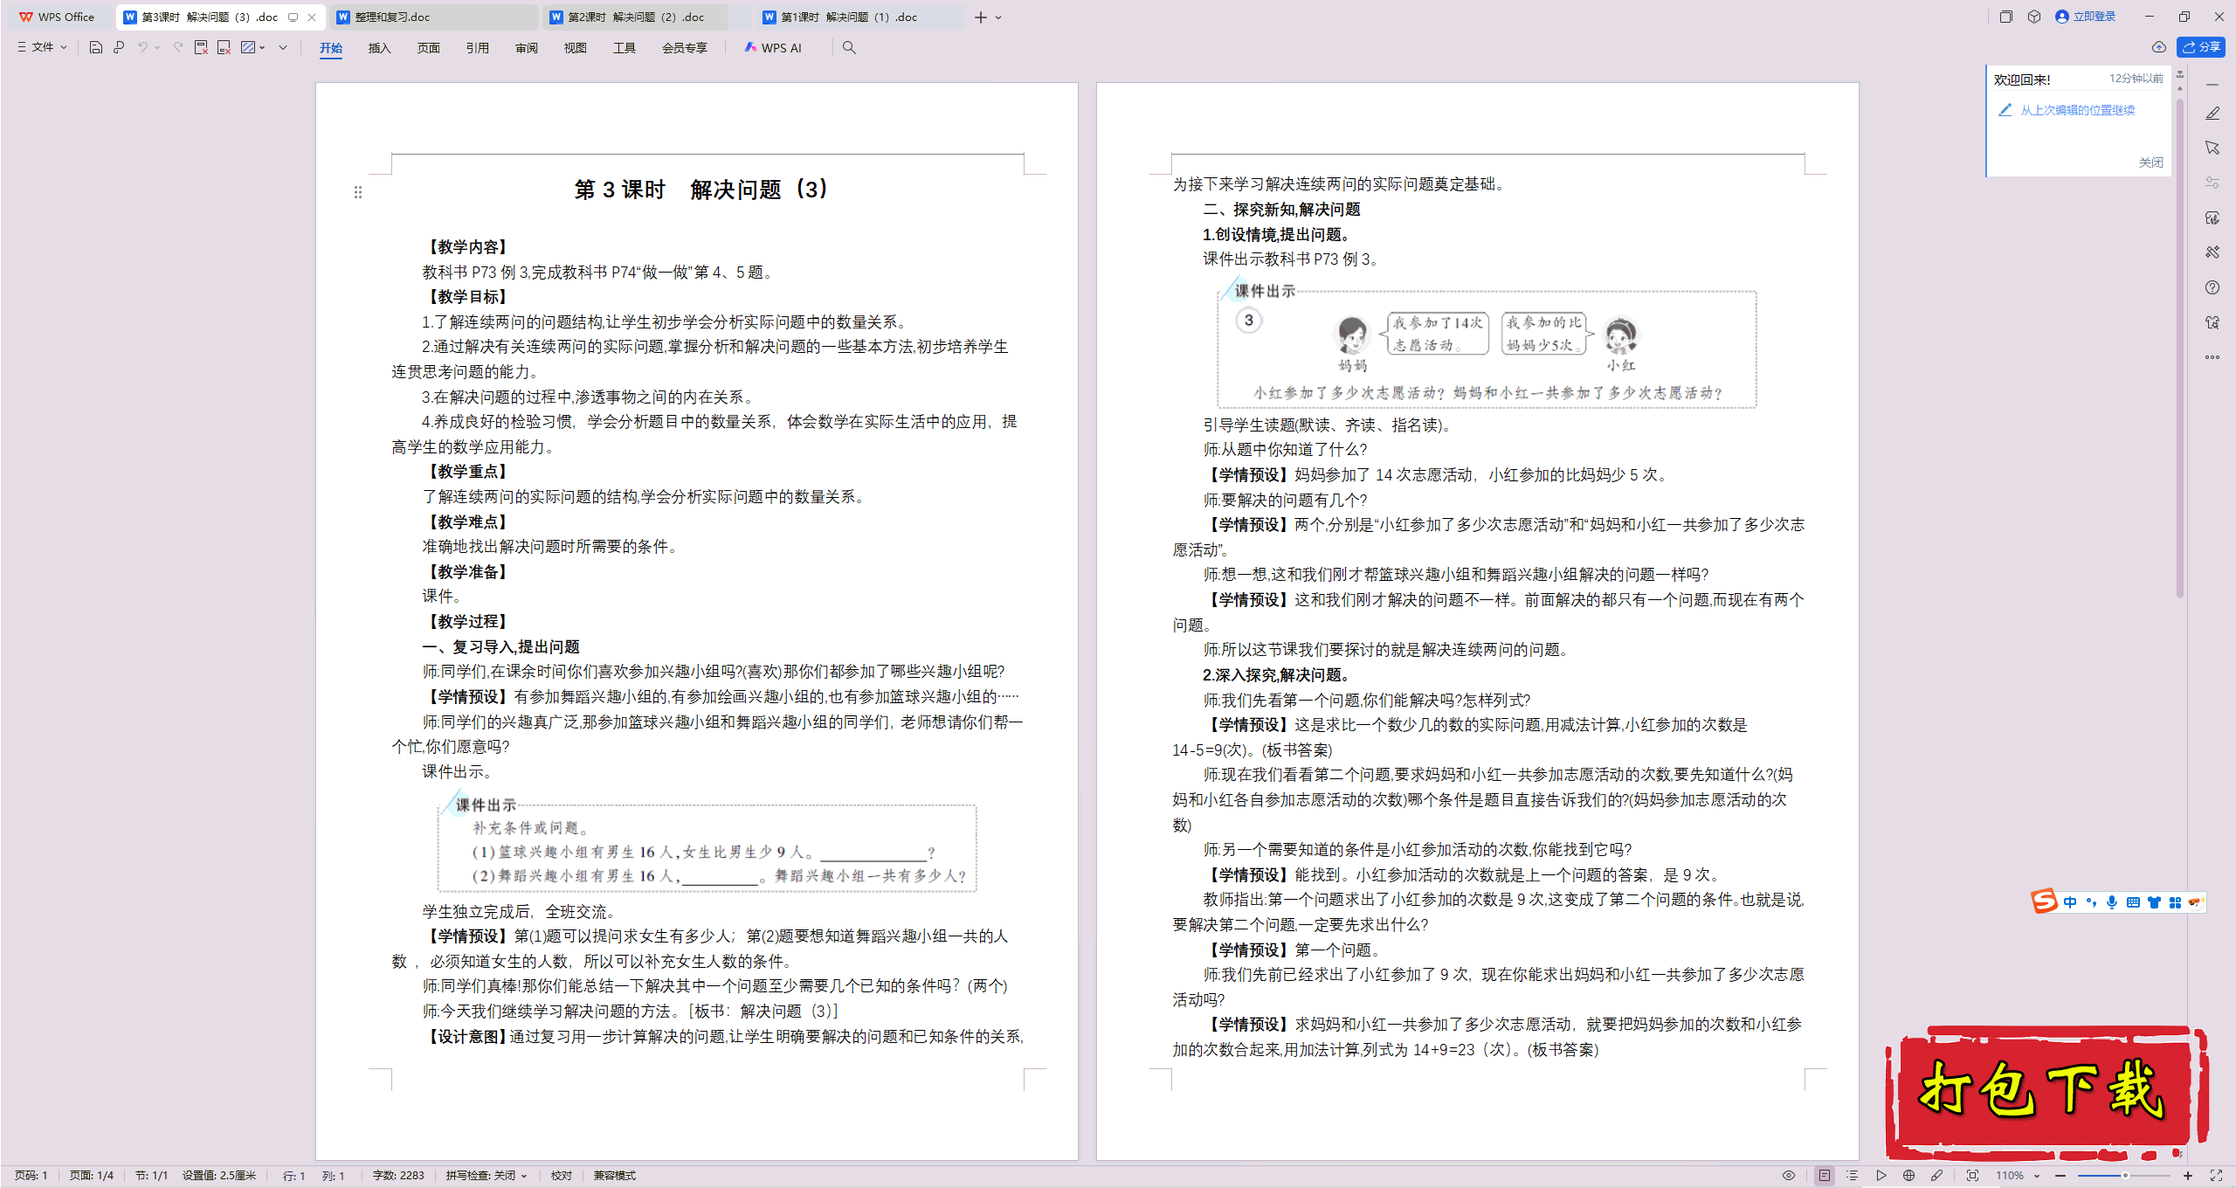2236x1188 pixels.
Task: Open the 第1课时 解决问题 (1).doc tab
Action: click(859, 17)
